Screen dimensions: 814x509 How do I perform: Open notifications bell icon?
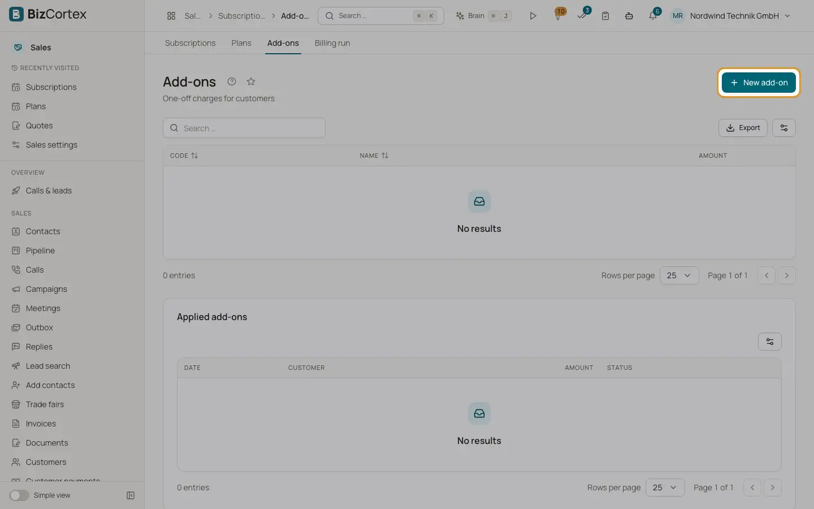(653, 16)
